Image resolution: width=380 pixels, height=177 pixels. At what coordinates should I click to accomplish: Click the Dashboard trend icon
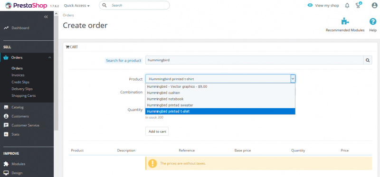pos(6,28)
